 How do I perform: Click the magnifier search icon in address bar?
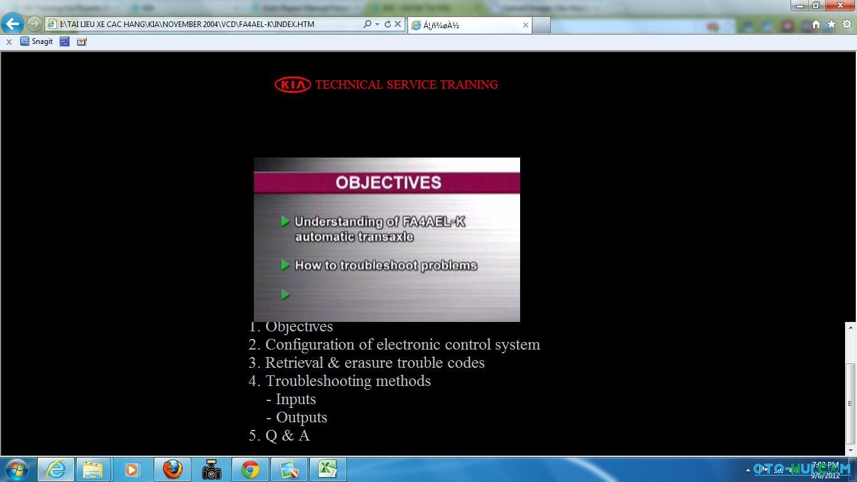367,24
